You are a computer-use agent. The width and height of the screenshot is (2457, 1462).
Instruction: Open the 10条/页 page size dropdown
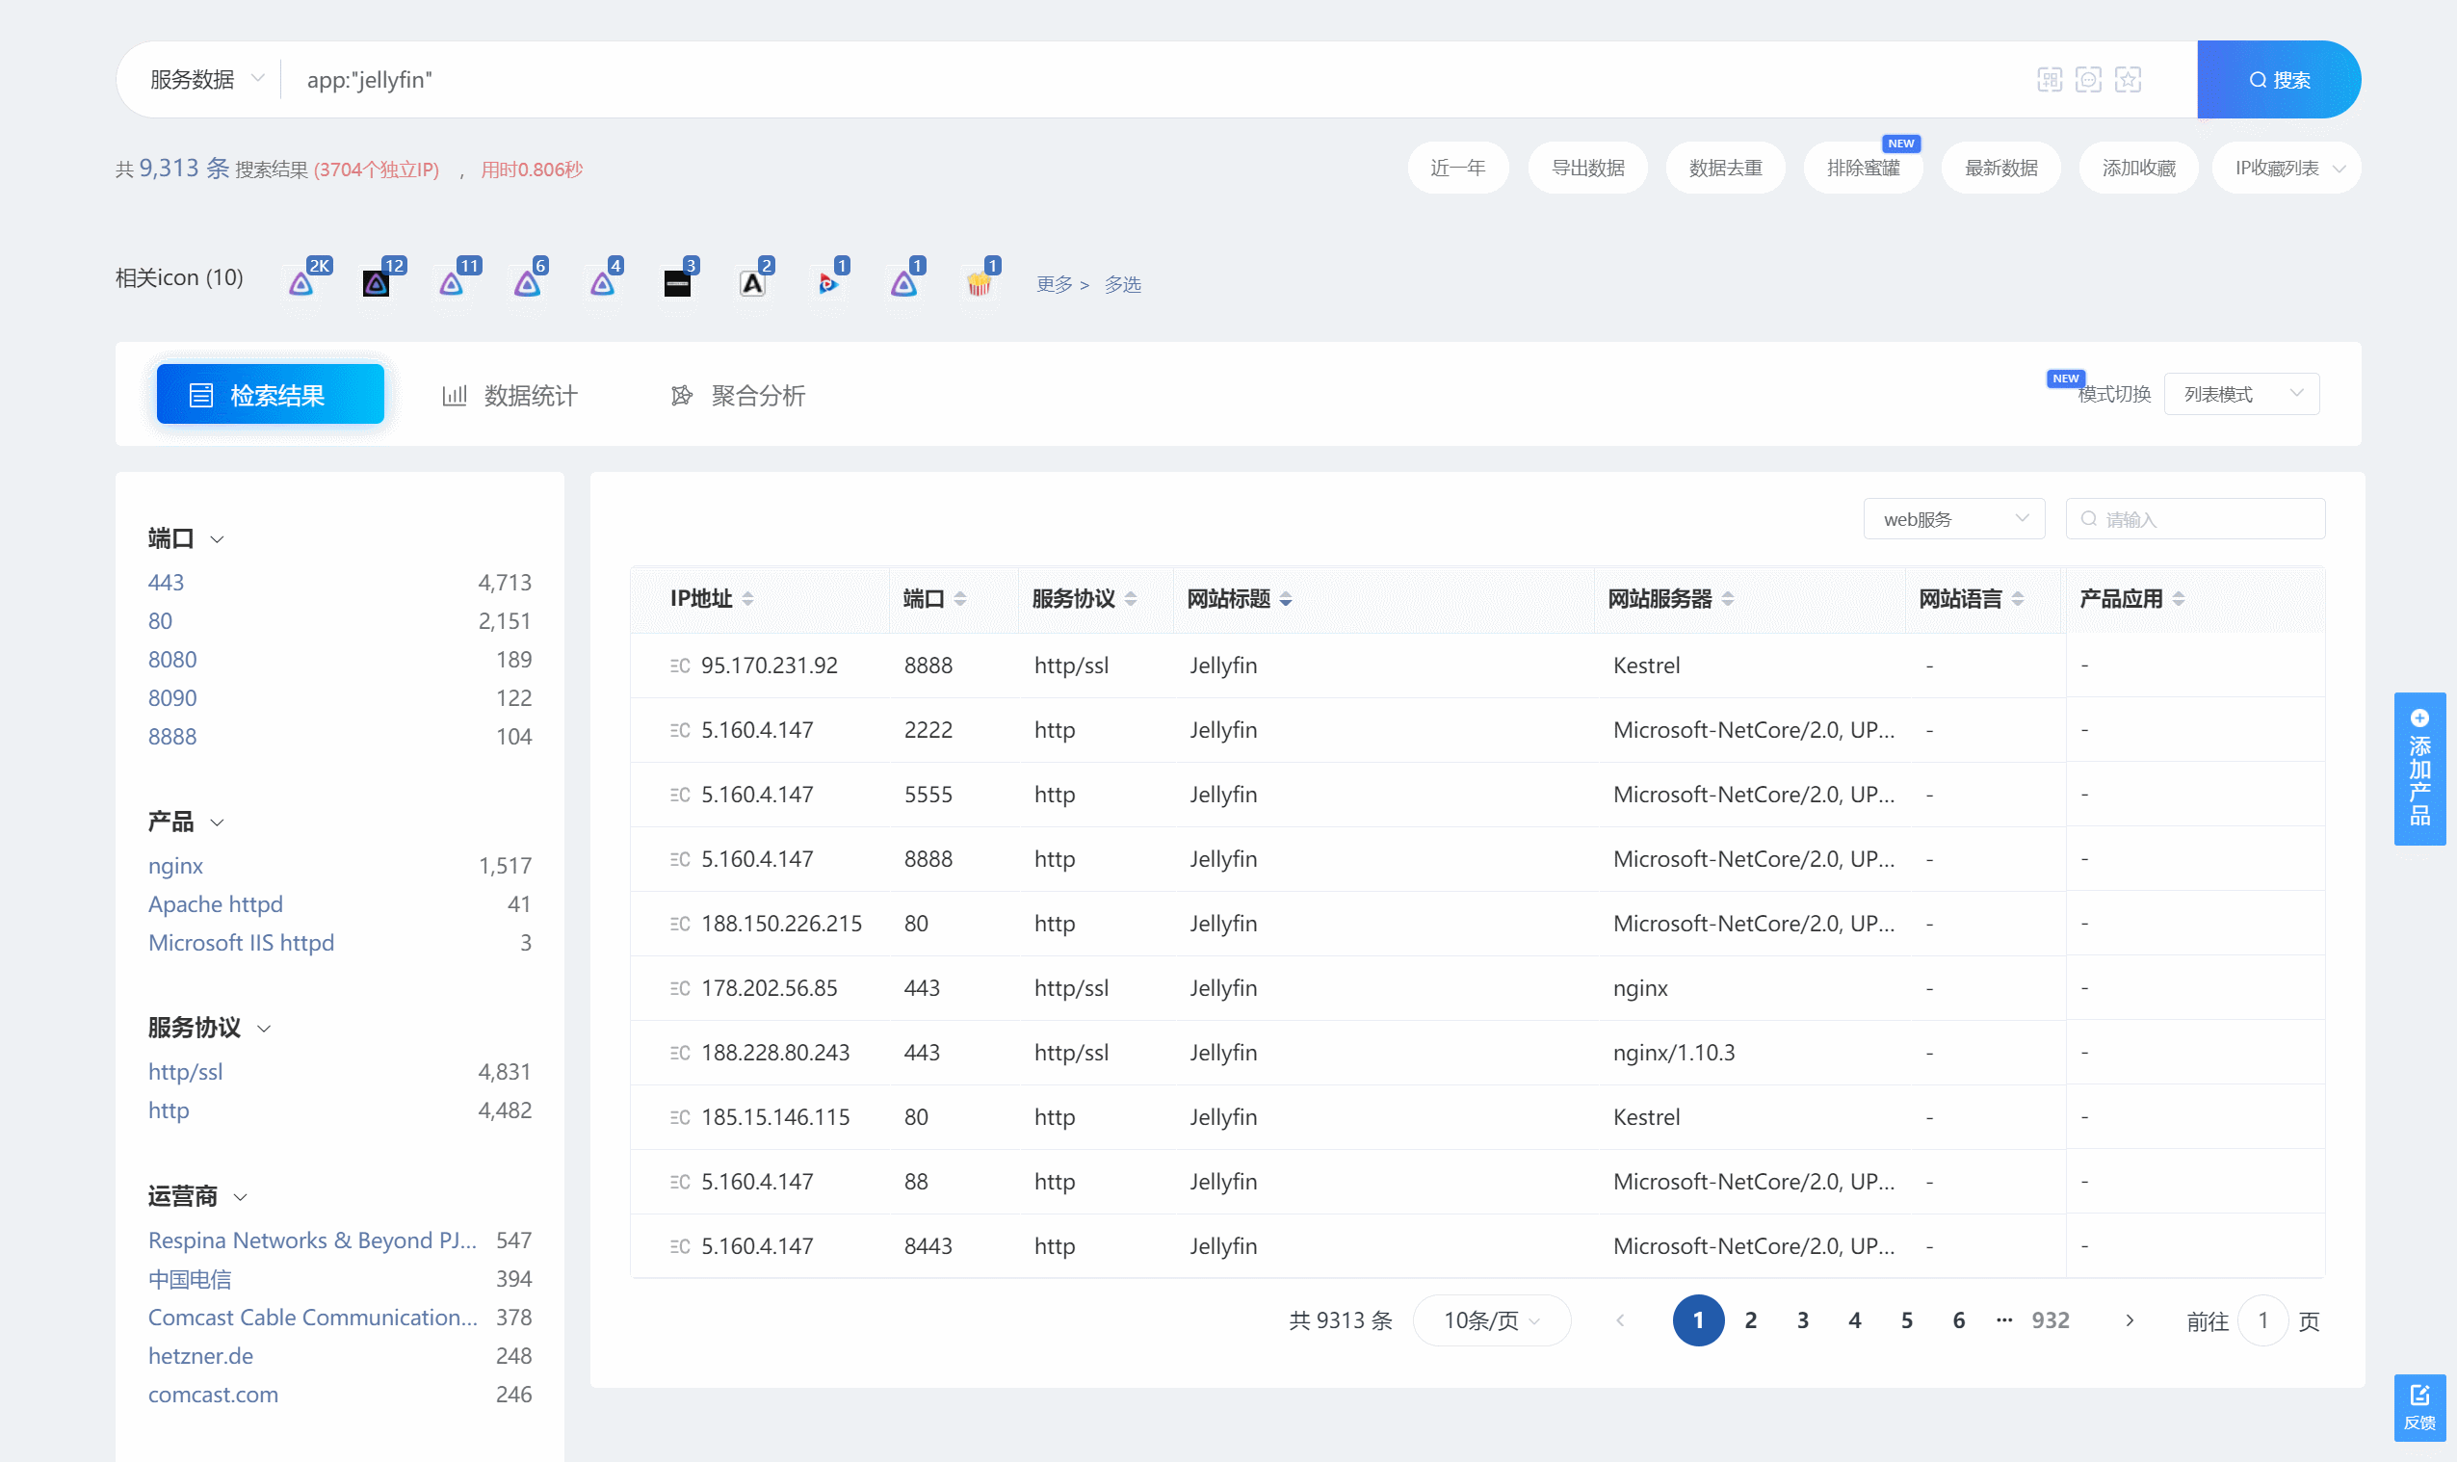[x=1491, y=1320]
